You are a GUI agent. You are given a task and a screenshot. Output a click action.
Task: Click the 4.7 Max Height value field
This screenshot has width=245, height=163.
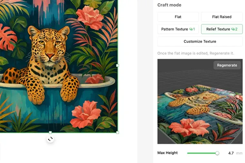point(231,153)
